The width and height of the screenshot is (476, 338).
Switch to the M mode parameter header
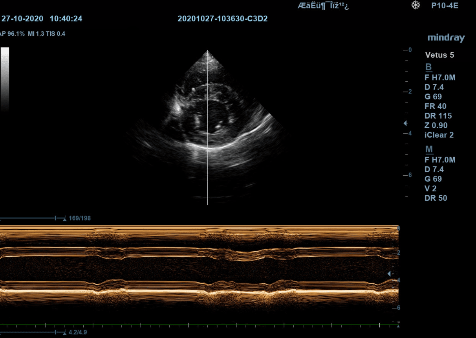coord(429,149)
